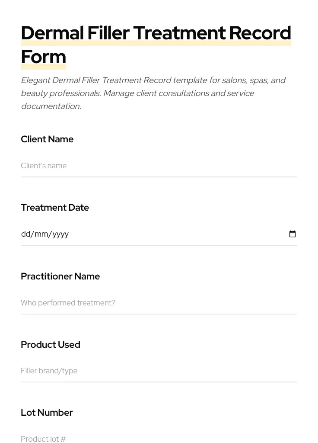Click the Product lot # placeholder text
This screenshot has width=318, height=443.
(x=43, y=439)
